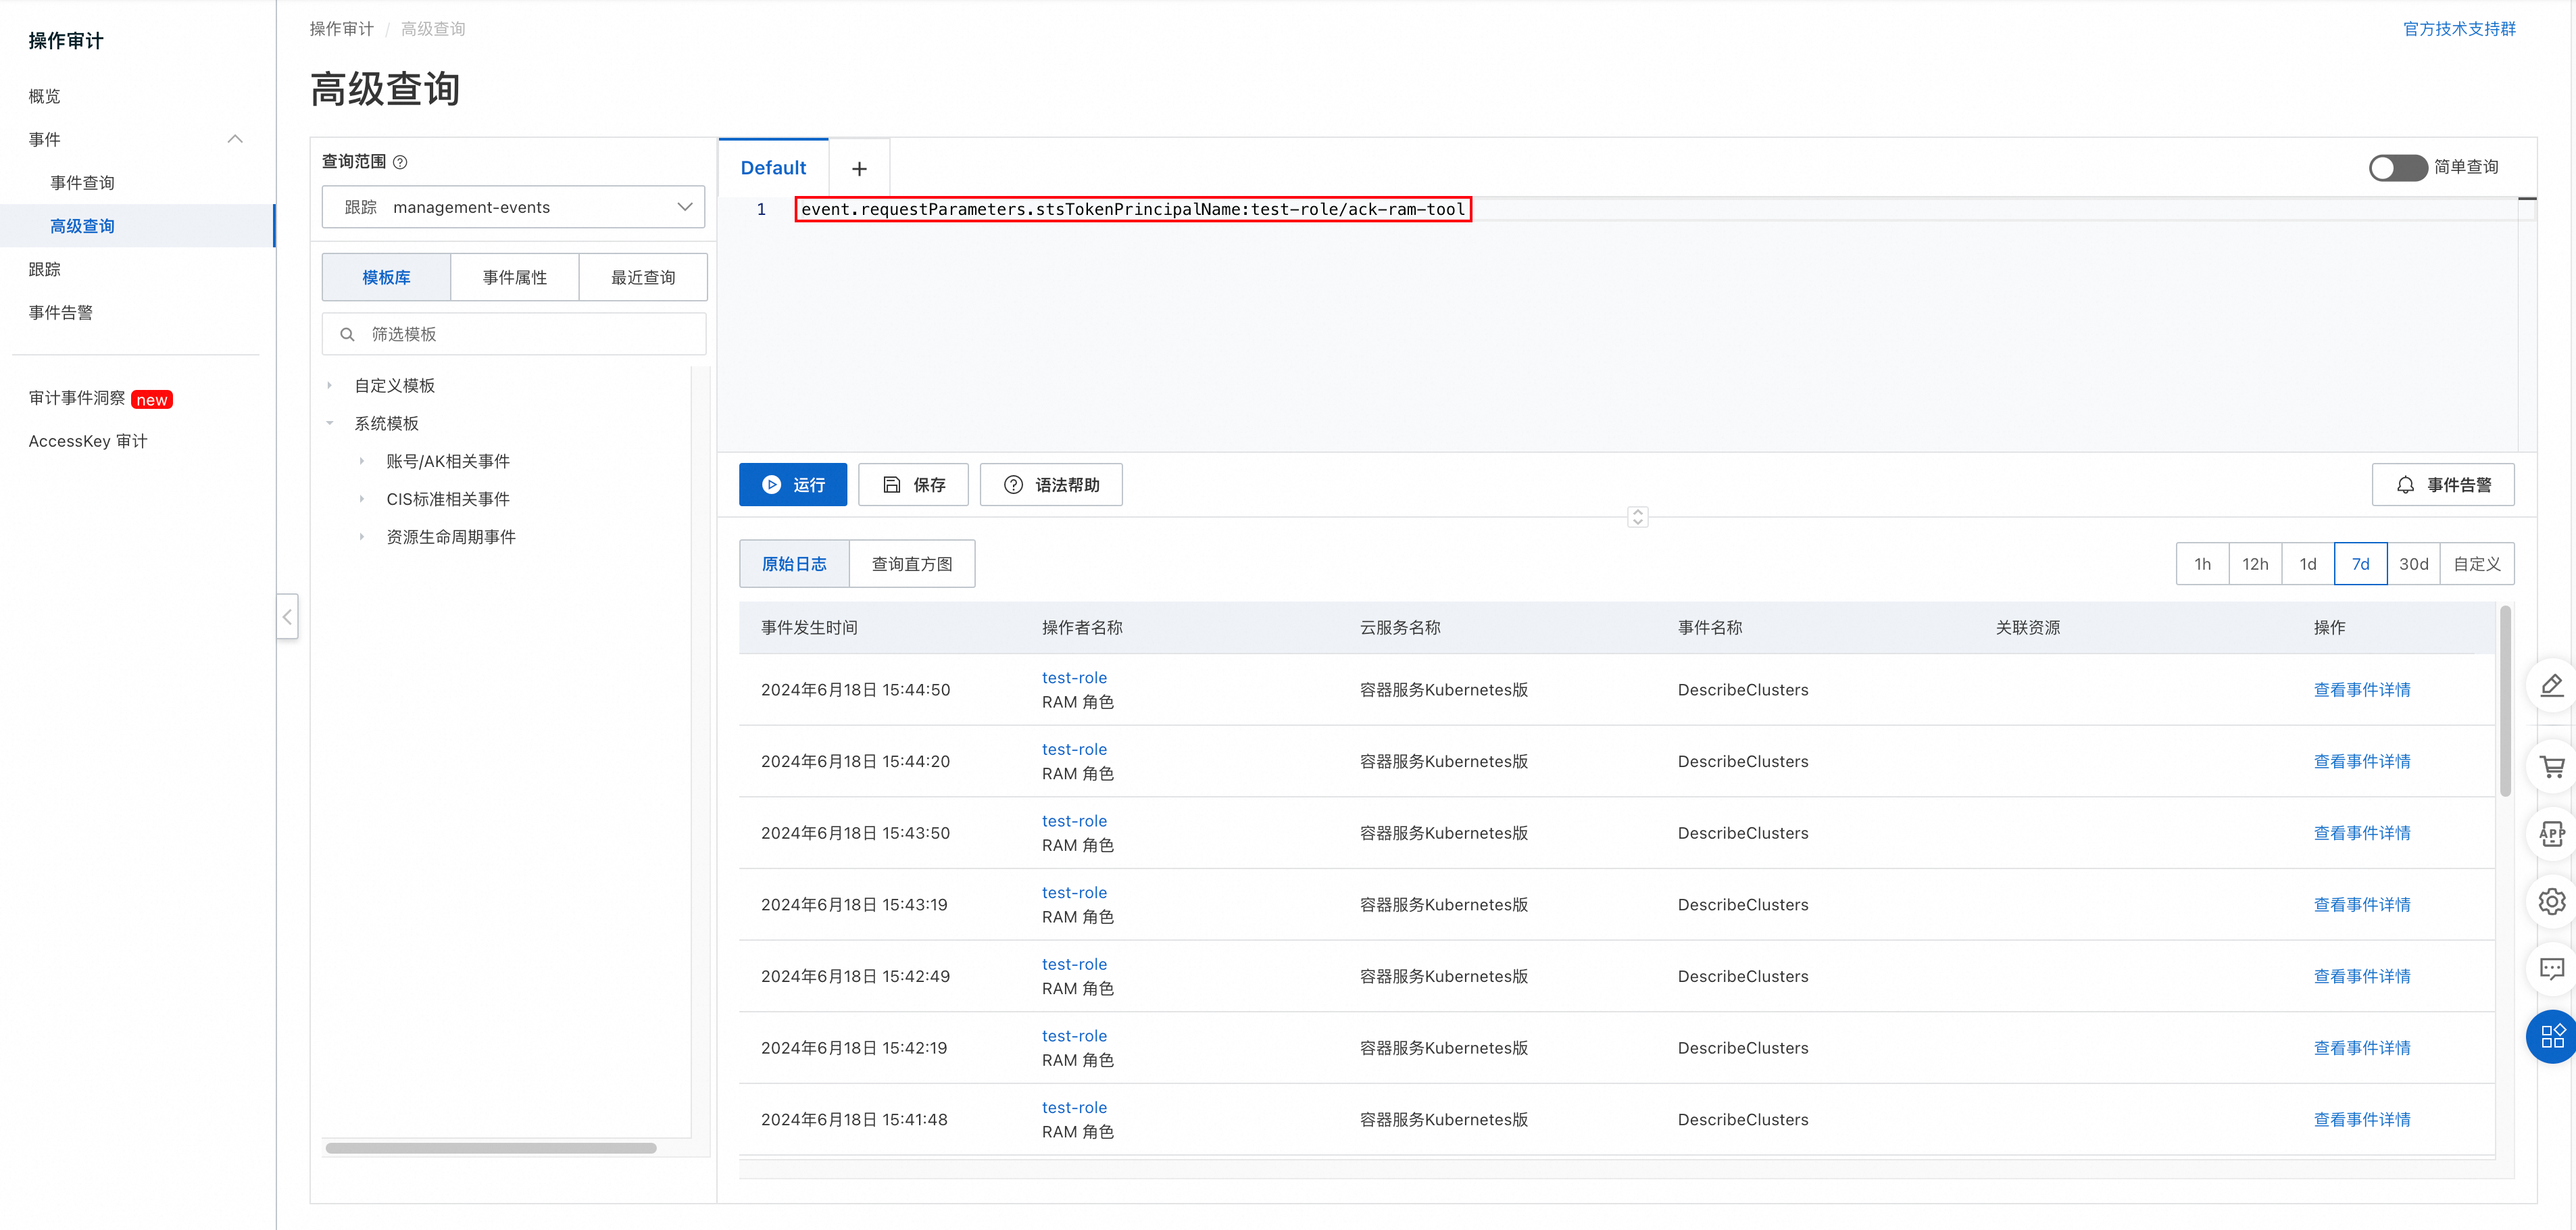Open 跟踪 in sidebar
Screen dimensions: 2576x1230
45,270
